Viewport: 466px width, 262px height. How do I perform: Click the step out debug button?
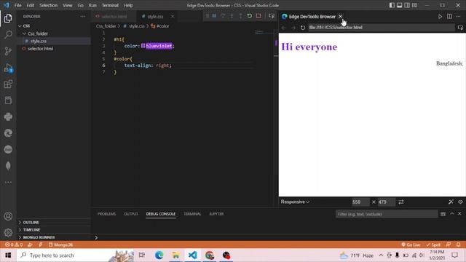point(240,16)
